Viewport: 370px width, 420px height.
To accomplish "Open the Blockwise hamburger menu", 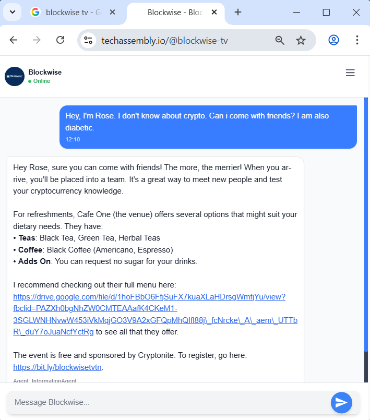I will pos(350,73).
